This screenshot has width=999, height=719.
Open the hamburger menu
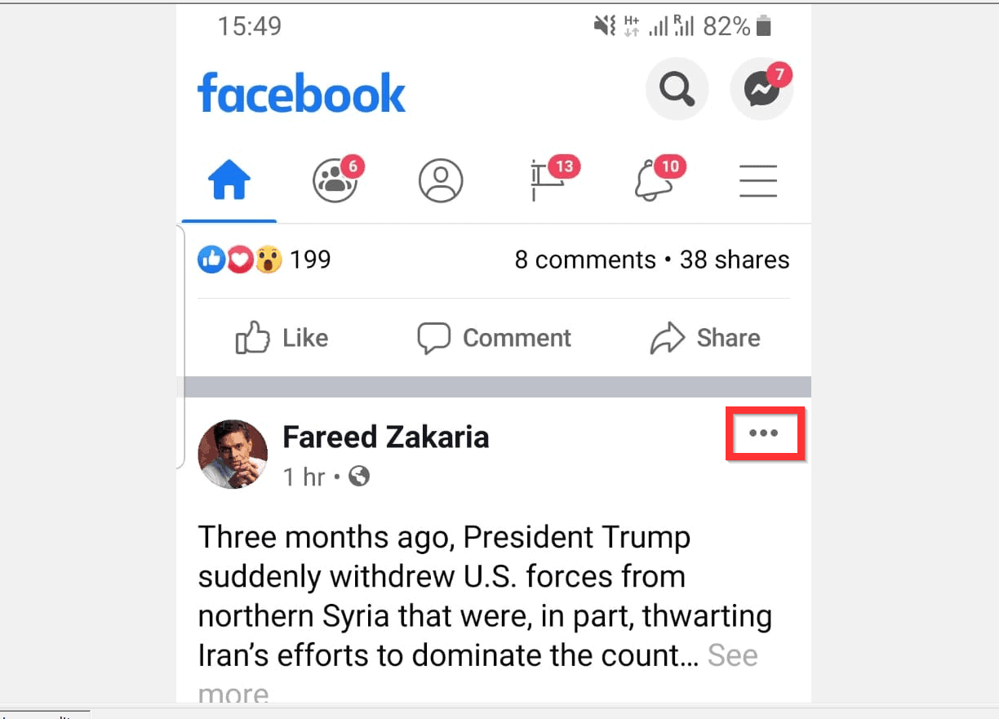tap(757, 181)
